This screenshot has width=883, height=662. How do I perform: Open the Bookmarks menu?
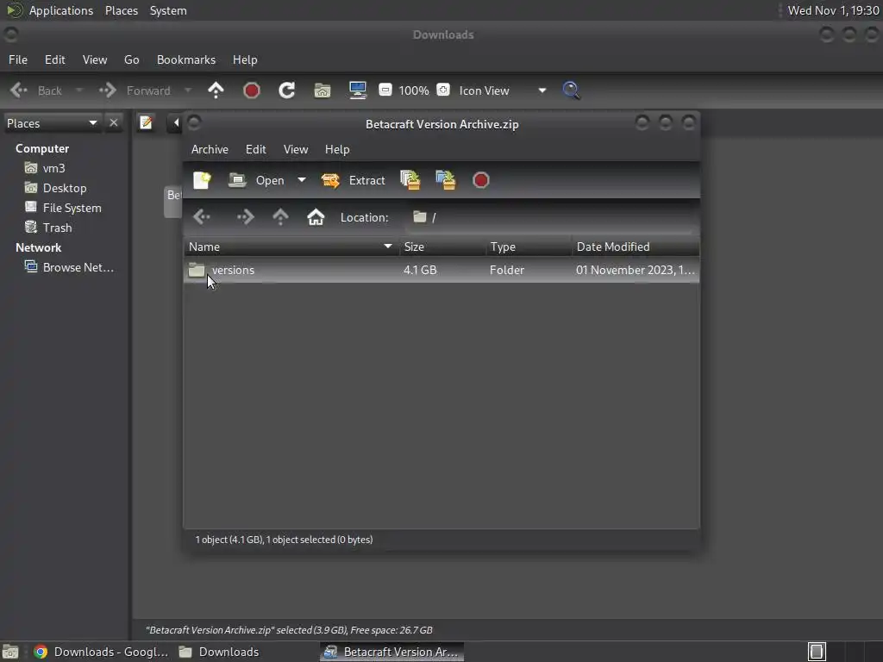(186, 59)
